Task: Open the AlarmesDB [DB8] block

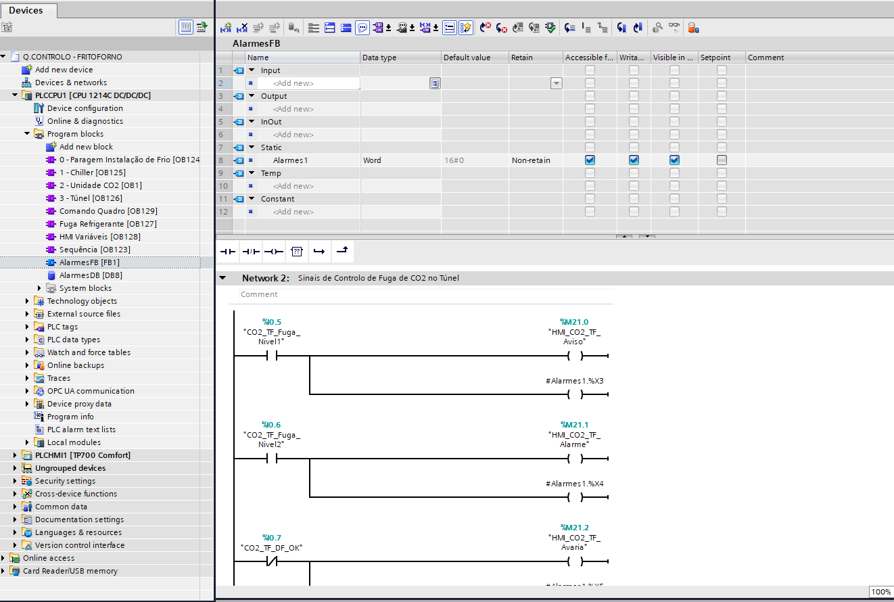Action: [90, 275]
